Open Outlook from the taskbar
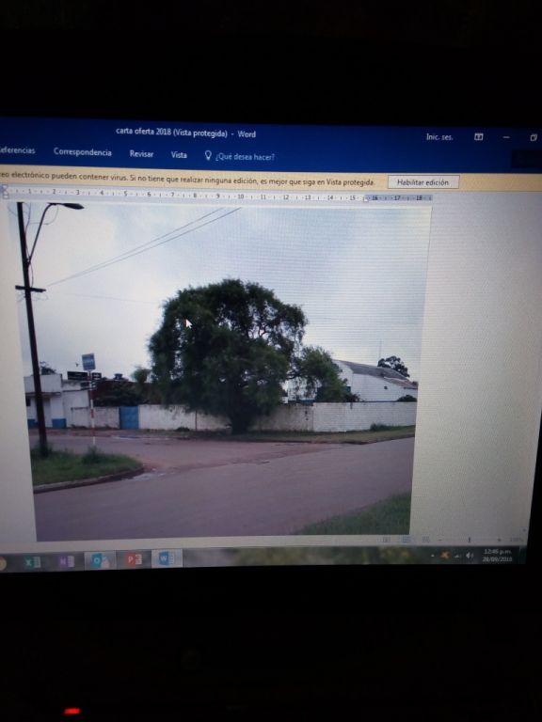The width and height of the screenshot is (542, 722). point(100,560)
